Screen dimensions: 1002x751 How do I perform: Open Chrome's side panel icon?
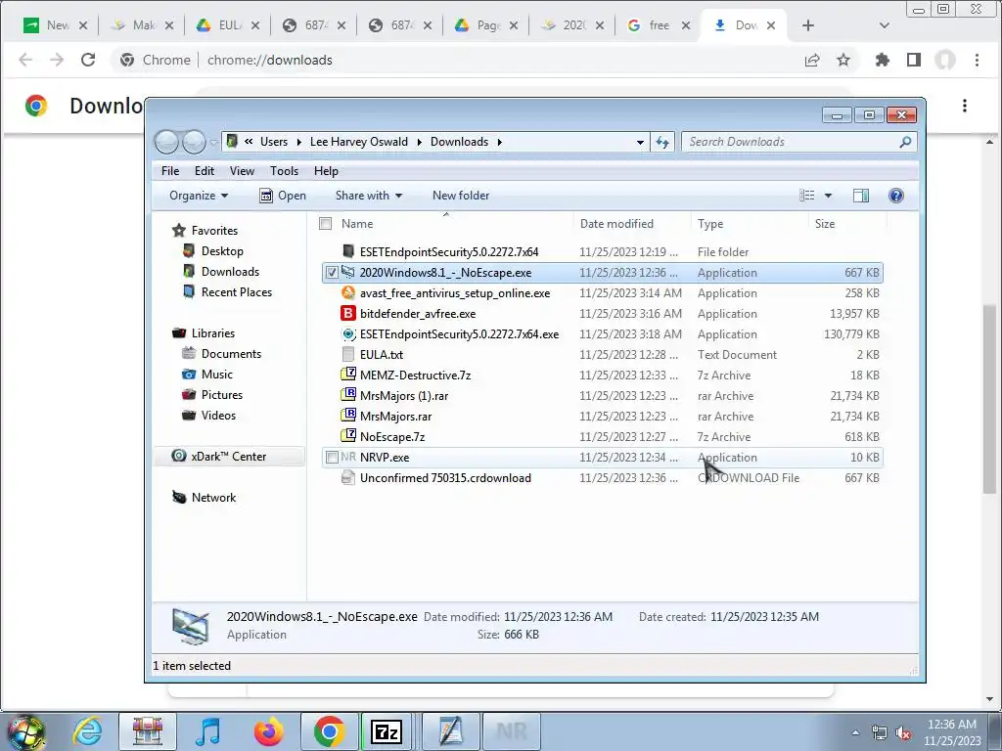click(x=914, y=60)
